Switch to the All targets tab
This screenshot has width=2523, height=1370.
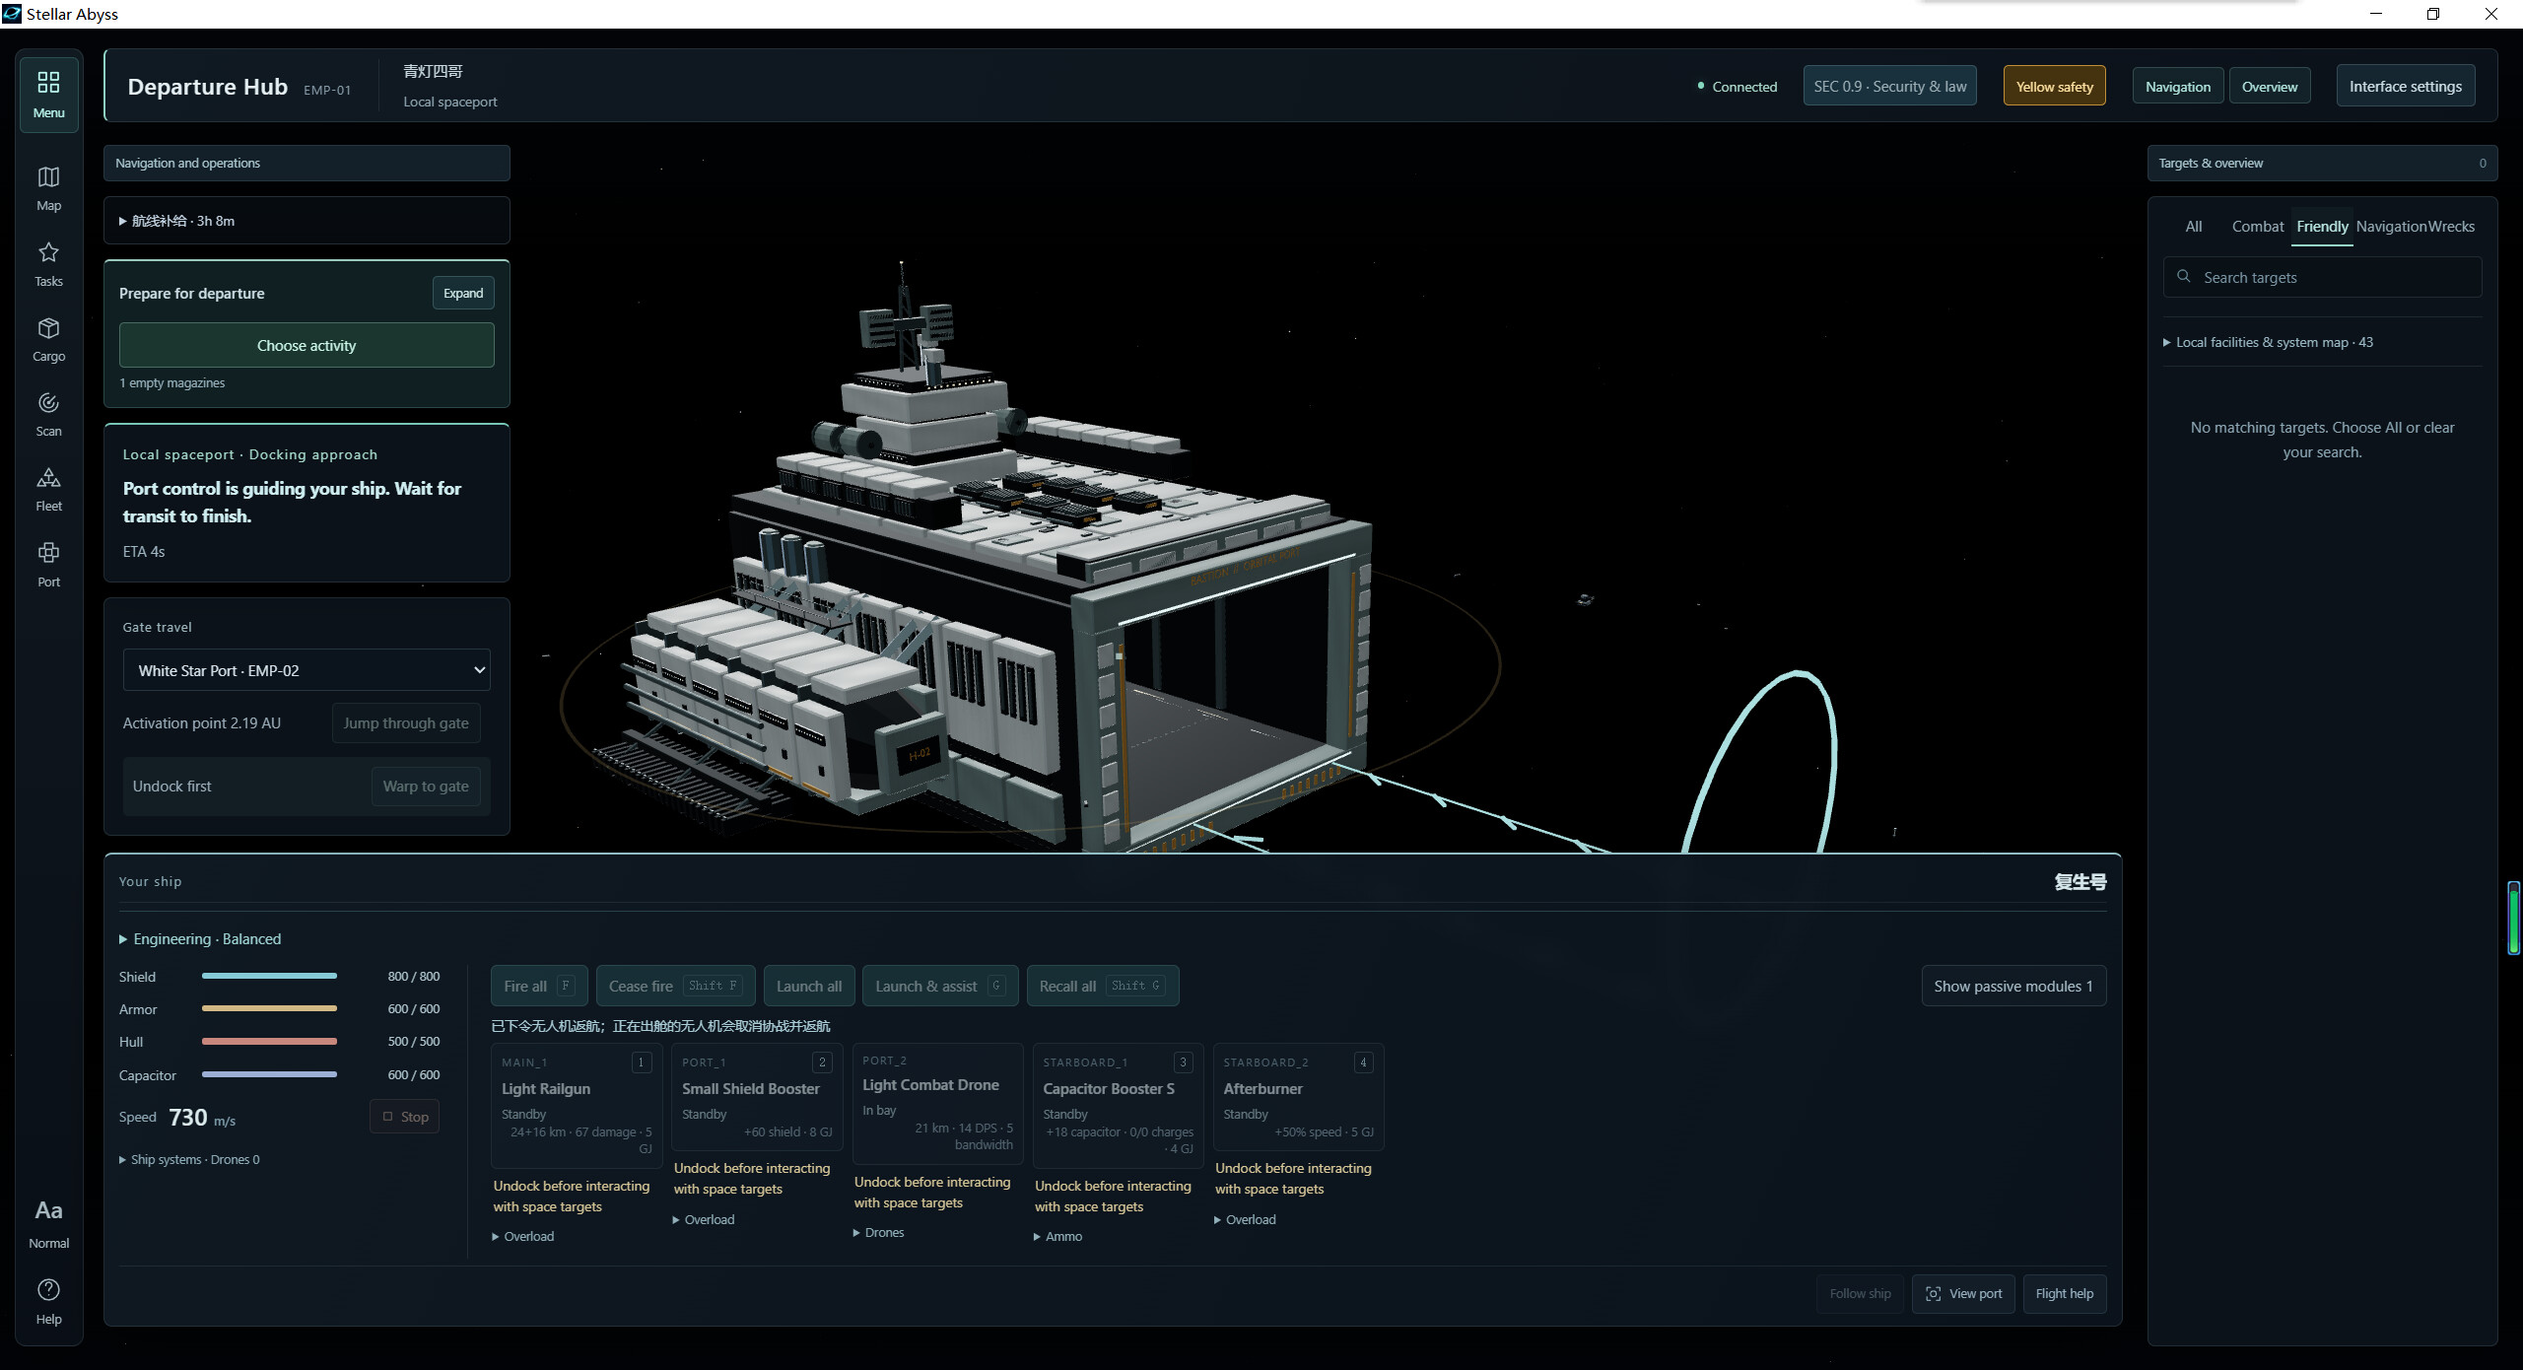tap(2193, 226)
